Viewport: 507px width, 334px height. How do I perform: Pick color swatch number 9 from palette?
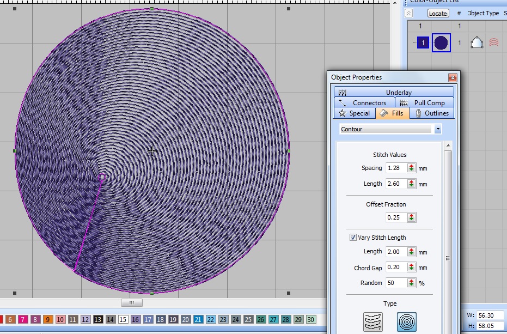coord(47,320)
